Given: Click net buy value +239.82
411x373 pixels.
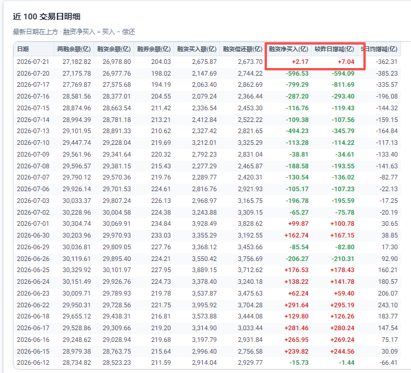Looking at the screenshot, I should 296,351.
